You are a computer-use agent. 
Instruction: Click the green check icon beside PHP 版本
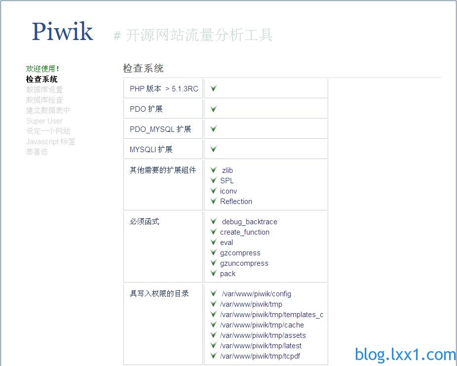[x=214, y=88]
